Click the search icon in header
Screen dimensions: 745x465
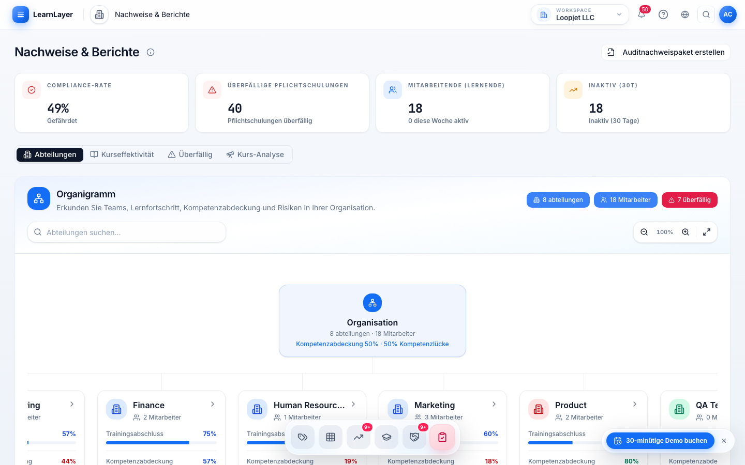(x=706, y=14)
